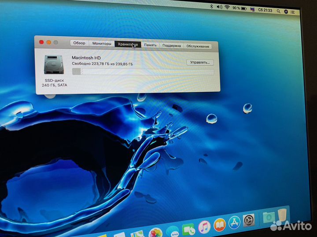Click the 240 ГБ, SATA label
The image size is (317, 237).
click(55, 85)
